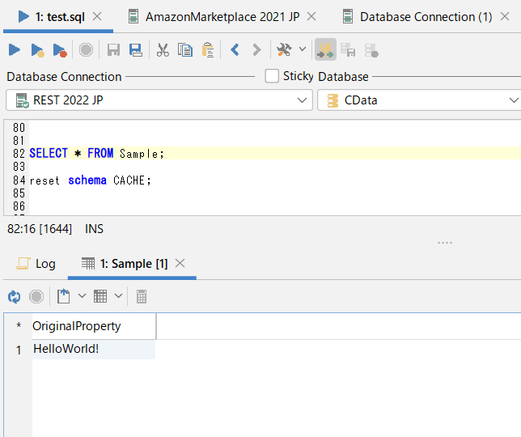Enable the Sticky checkbox
Image resolution: width=521 pixels, height=437 pixels.
pyautogui.click(x=272, y=76)
